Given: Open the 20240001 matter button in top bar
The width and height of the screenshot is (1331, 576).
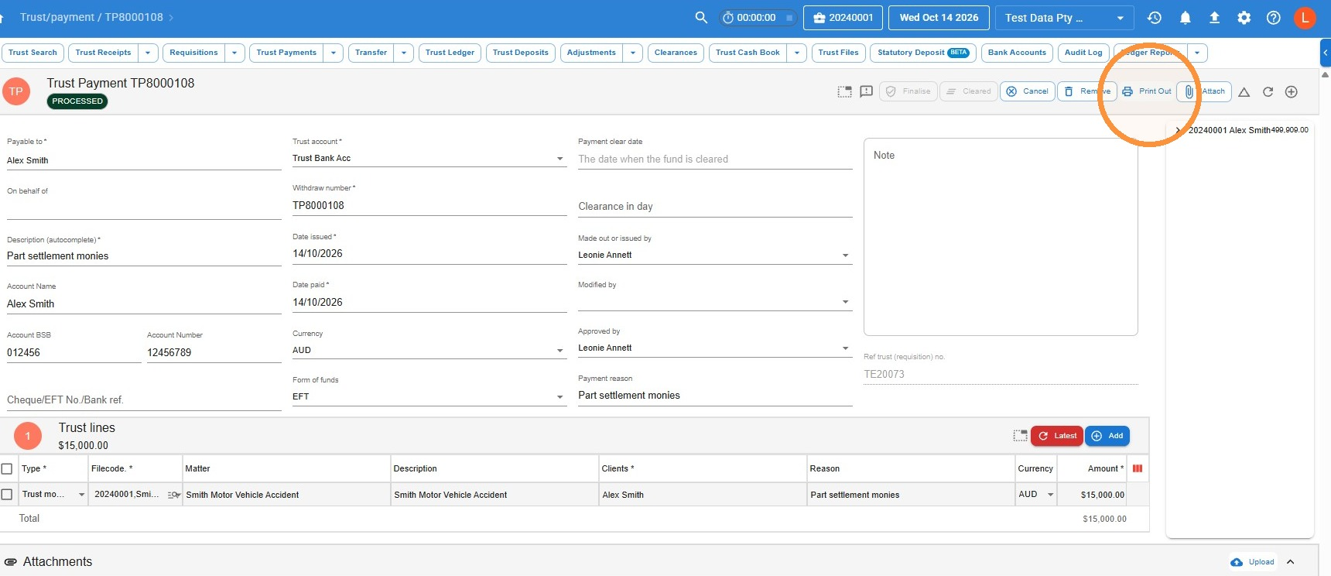Looking at the screenshot, I should tap(843, 18).
